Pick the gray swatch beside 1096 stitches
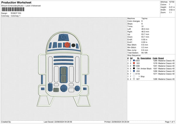 click(134, 66)
